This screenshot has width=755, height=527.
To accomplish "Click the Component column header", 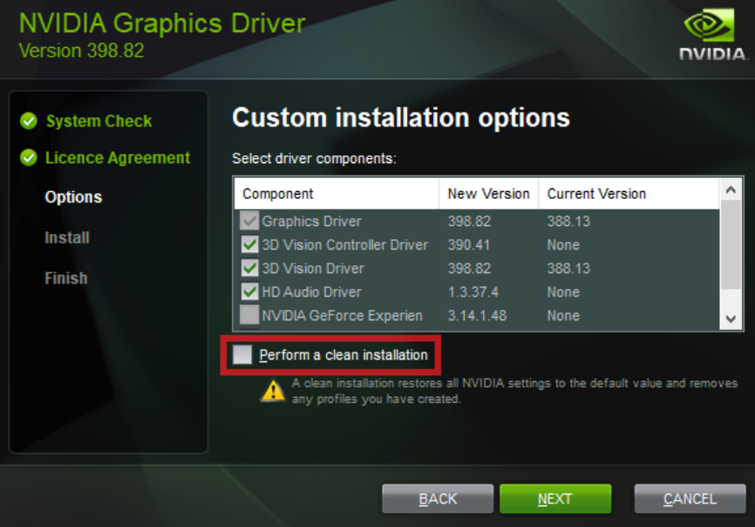I will coord(337,194).
